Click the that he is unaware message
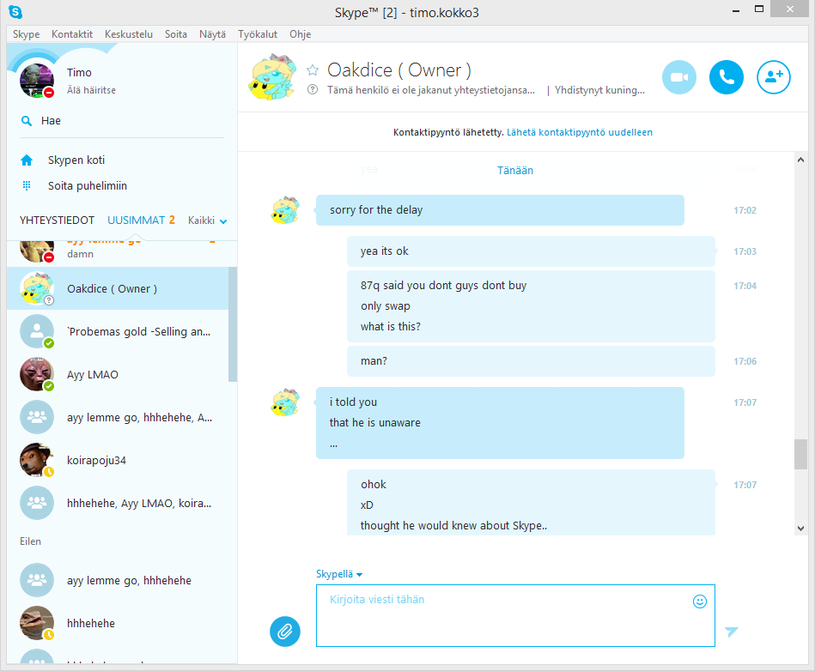This screenshot has height=671, width=815. coord(374,423)
